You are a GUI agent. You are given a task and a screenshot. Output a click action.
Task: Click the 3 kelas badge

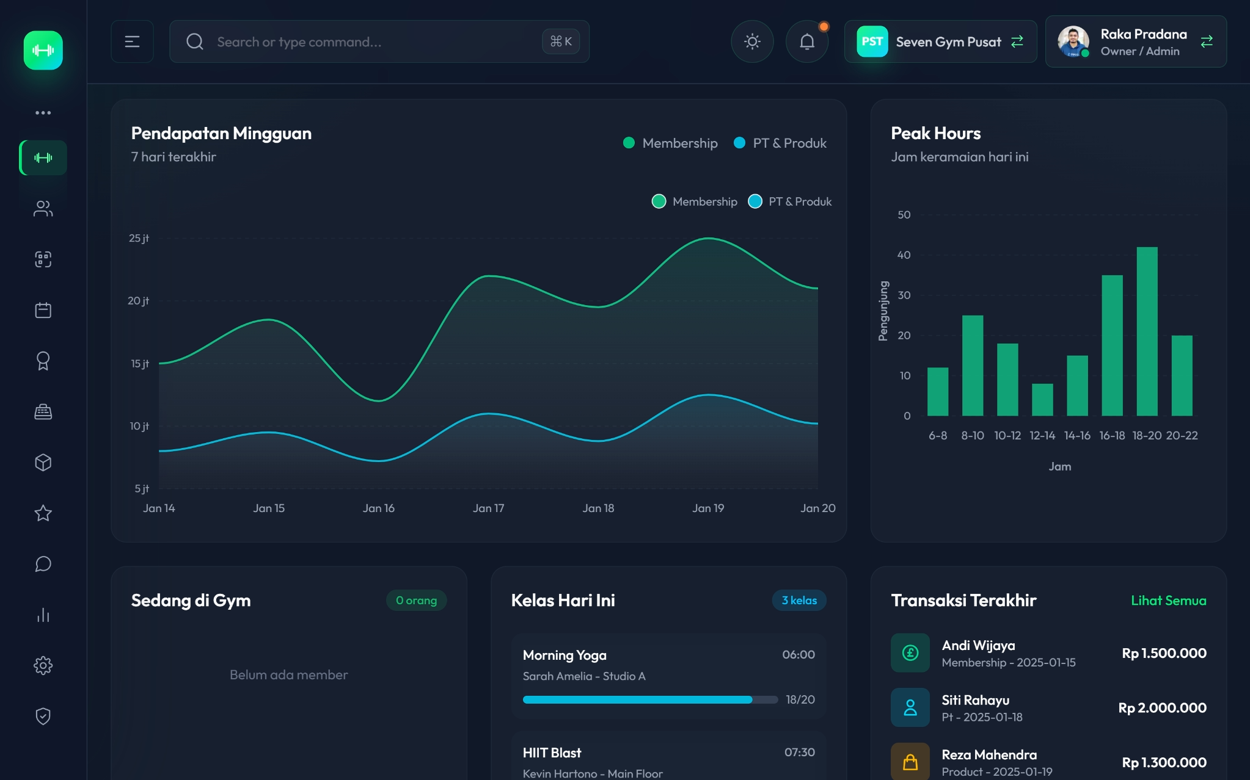[x=799, y=601]
